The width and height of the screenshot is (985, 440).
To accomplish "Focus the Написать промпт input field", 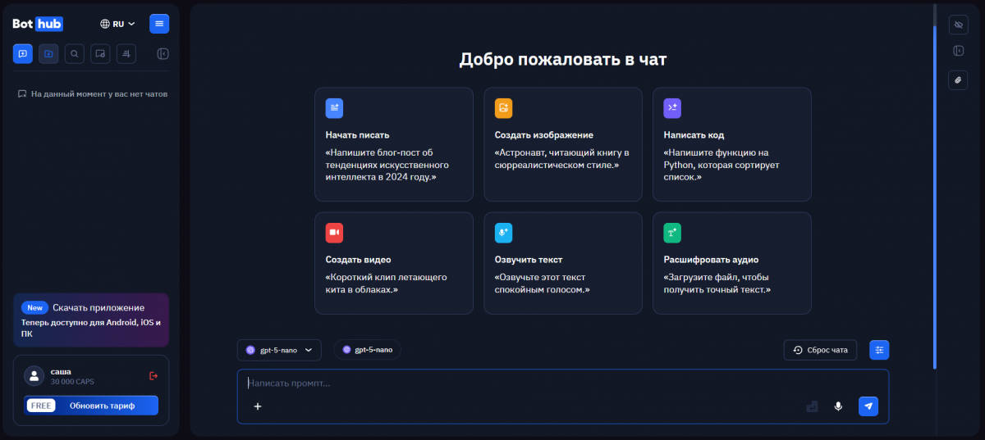I will coord(563,383).
